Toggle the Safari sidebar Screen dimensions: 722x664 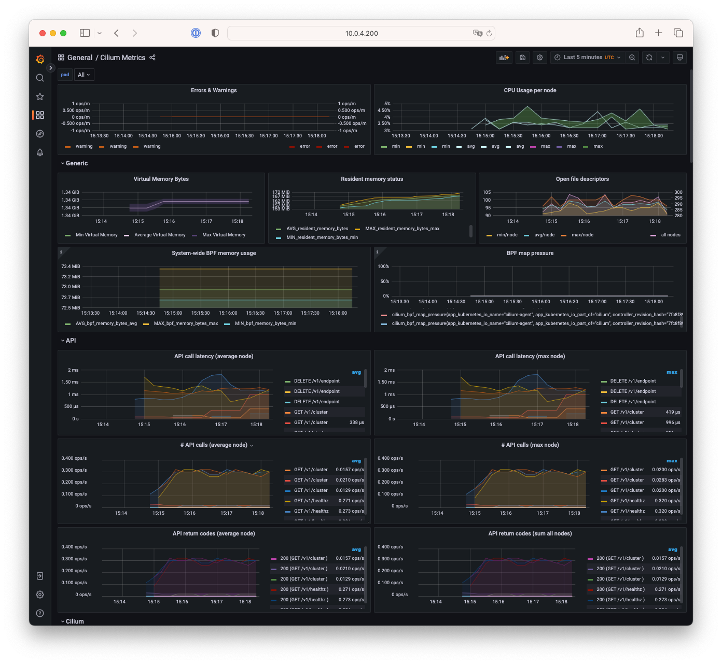85,33
